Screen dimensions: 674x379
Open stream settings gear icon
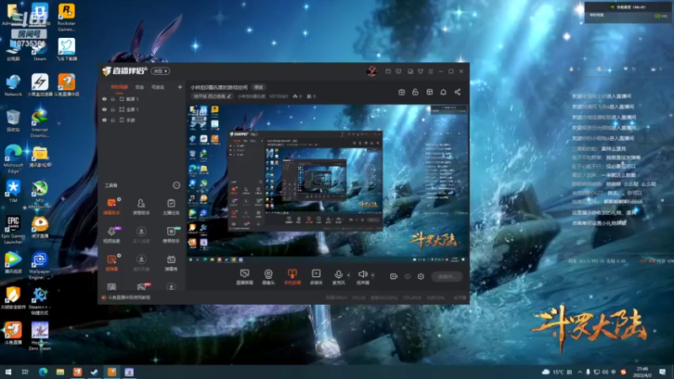420,276
